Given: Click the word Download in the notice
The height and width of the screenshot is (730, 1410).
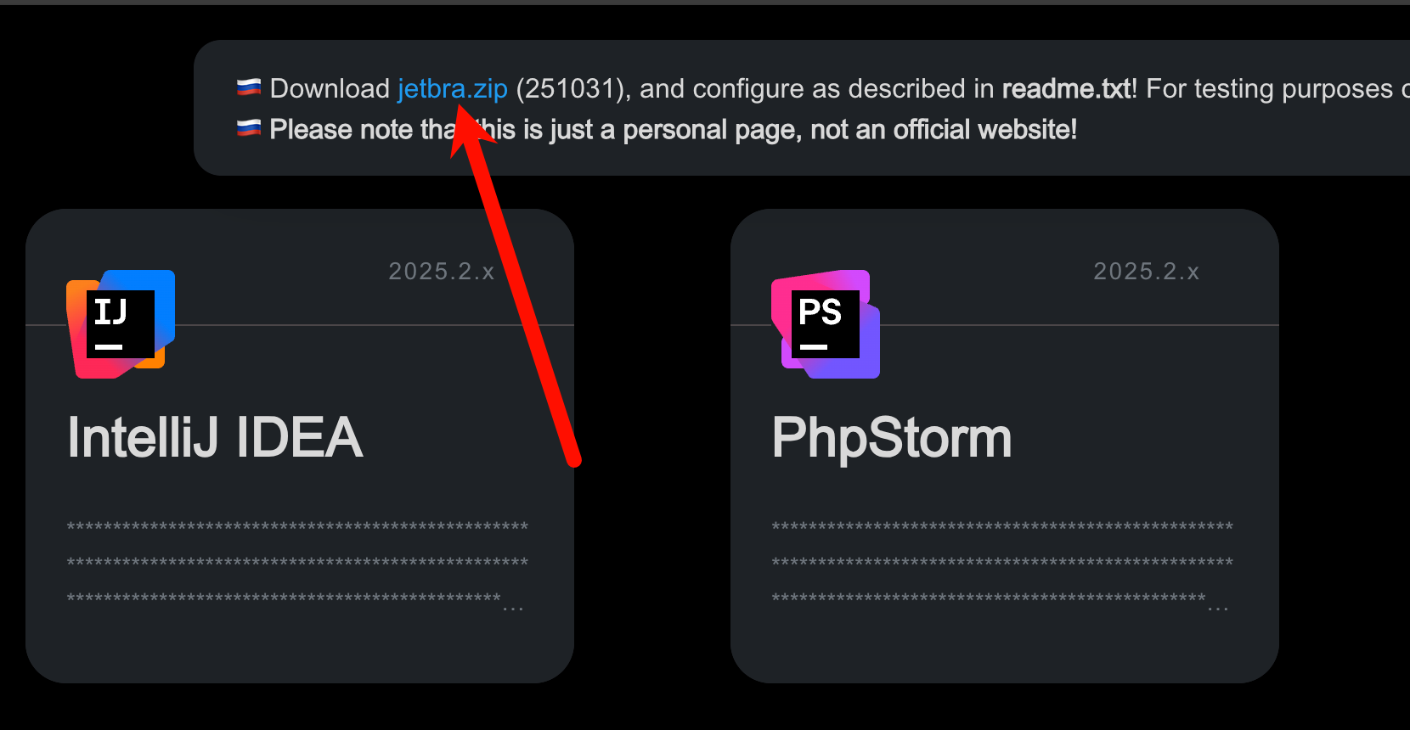Looking at the screenshot, I should [x=330, y=89].
